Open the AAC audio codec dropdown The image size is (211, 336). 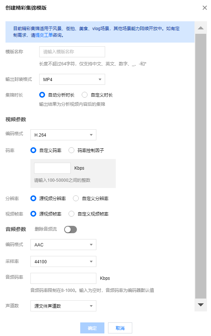tap(63, 245)
